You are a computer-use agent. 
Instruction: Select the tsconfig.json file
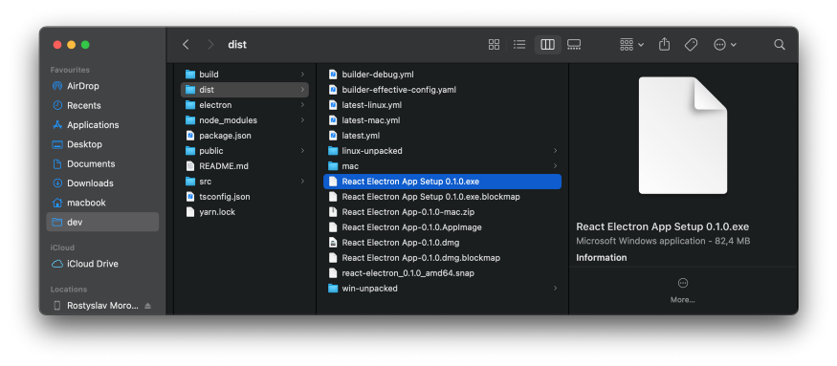(x=245, y=197)
